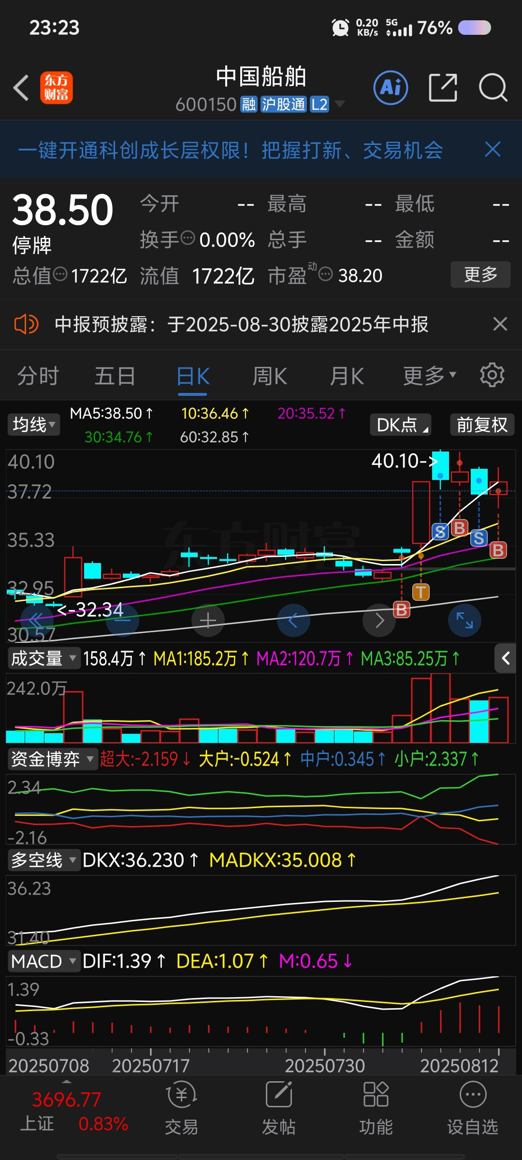The height and width of the screenshot is (1160, 522).
Task: Switch to the 月K tab
Action: 347,376
